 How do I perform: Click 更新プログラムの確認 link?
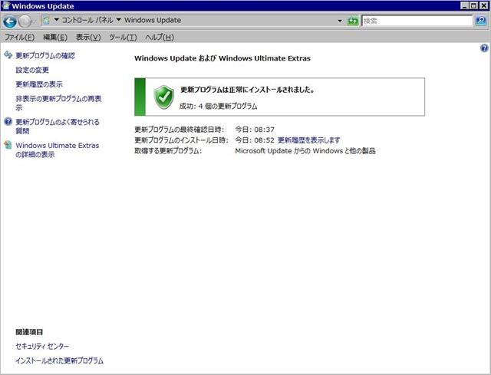pyautogui.click(x=45, y=56)
